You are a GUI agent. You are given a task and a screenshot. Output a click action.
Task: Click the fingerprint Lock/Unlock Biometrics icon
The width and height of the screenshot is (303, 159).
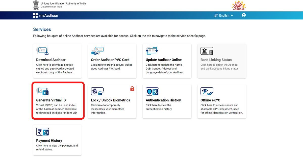pyautogui.click(x=97, y=91)
